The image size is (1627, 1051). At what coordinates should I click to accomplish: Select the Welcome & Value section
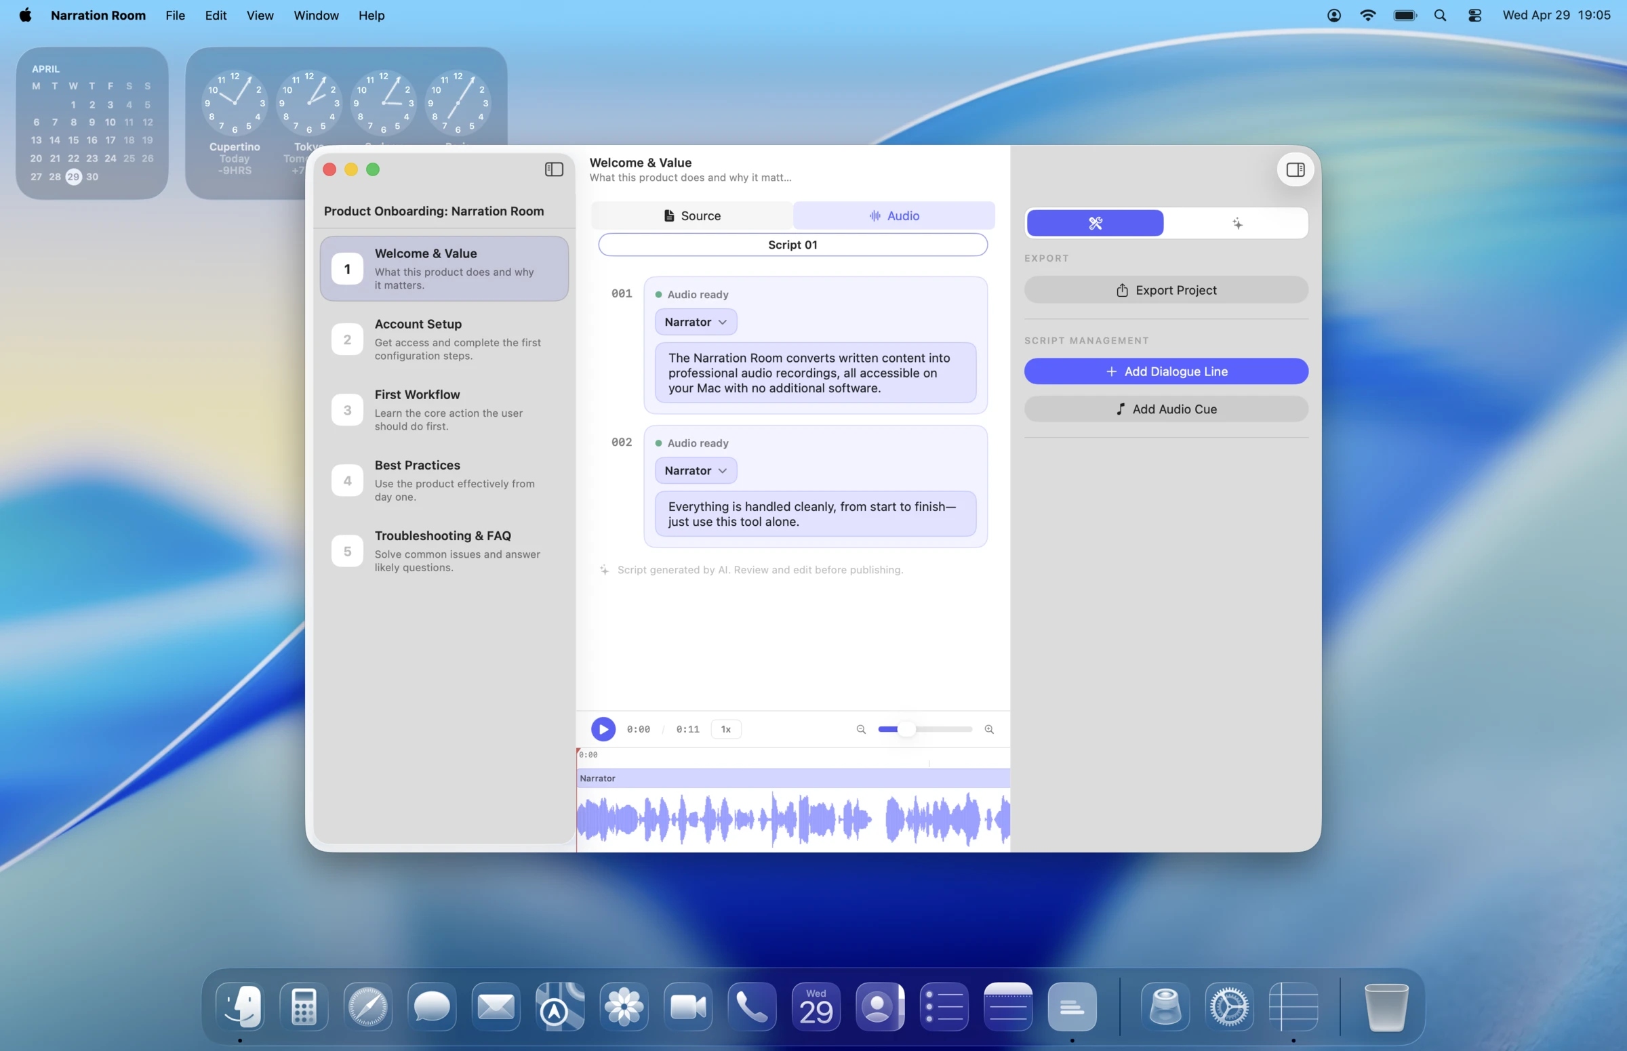[444, 269]
